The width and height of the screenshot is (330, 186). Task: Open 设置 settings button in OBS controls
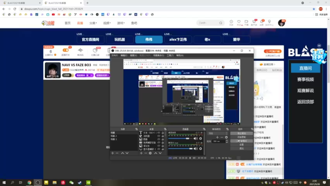click(x=241, y=145)
